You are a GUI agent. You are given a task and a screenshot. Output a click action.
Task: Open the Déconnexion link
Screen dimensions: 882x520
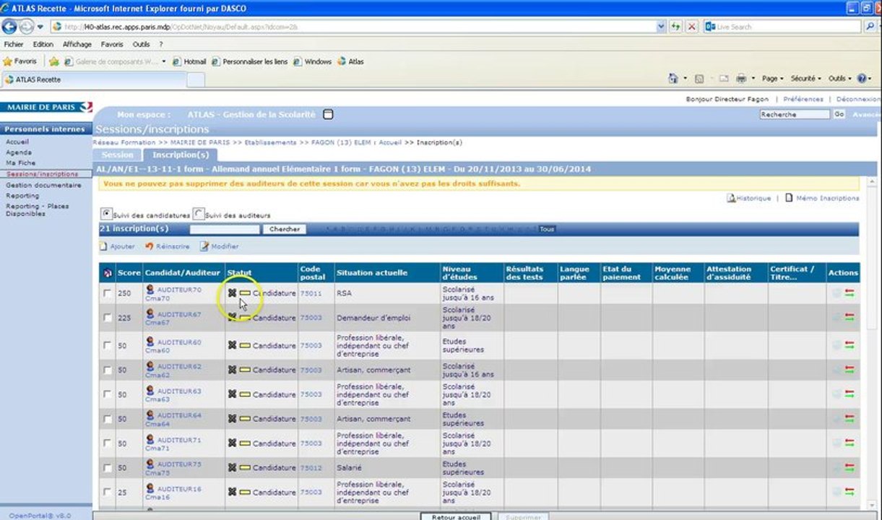858,99
